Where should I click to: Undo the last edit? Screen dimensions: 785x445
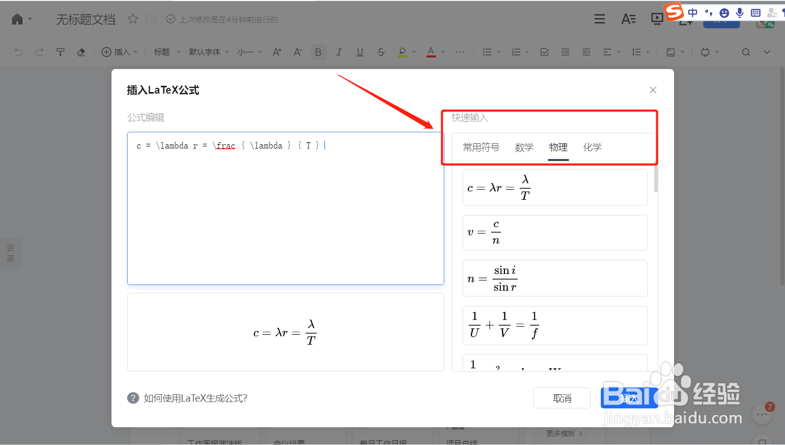pyautogui.click(x=19, y=52)
